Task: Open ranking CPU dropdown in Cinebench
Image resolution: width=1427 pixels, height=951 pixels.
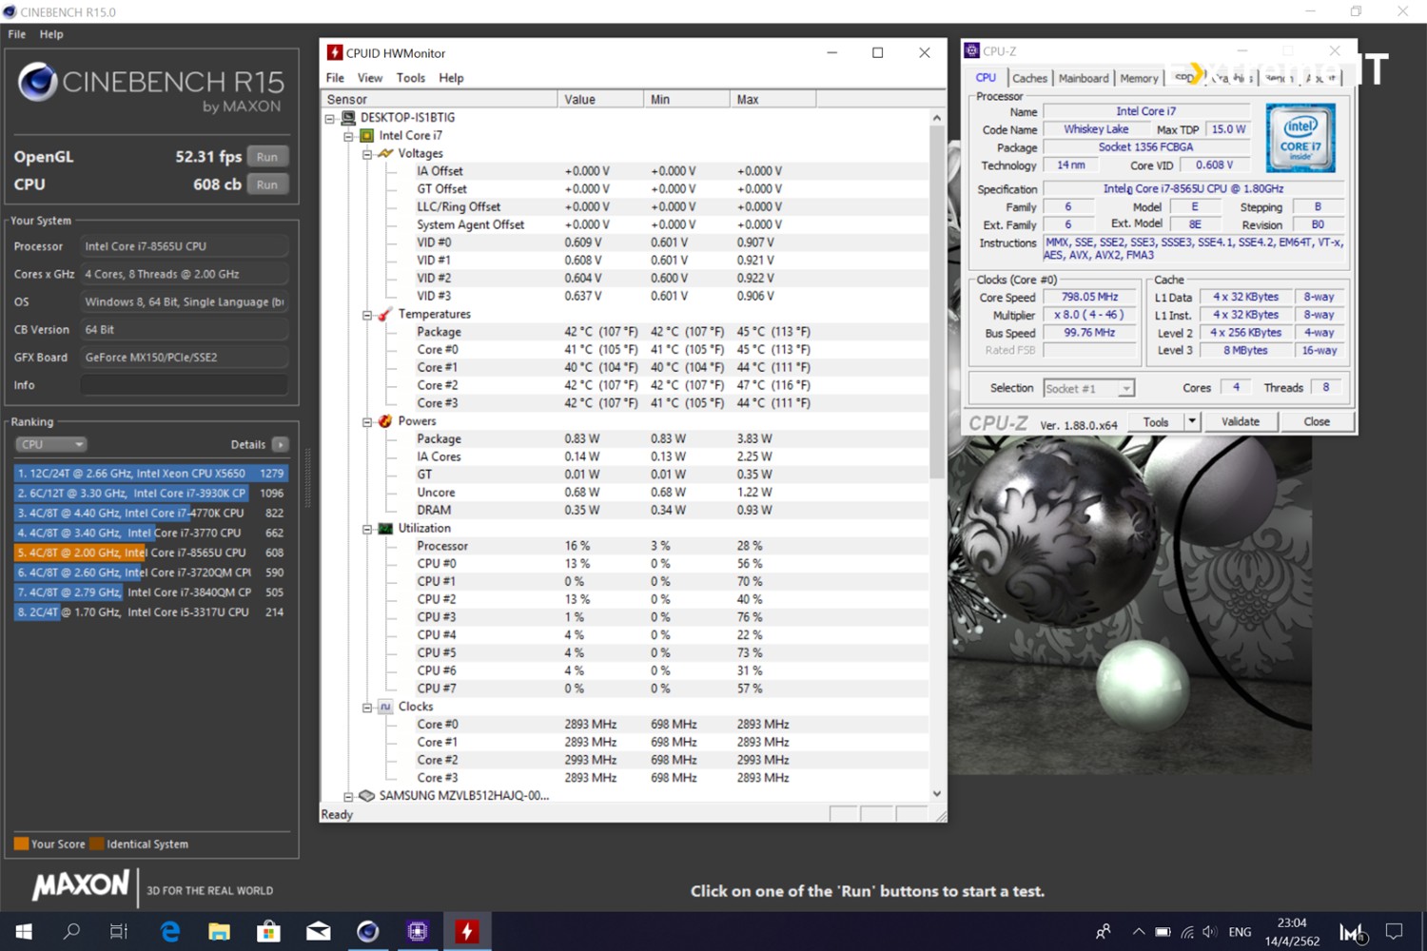Action: coord(50,444)
